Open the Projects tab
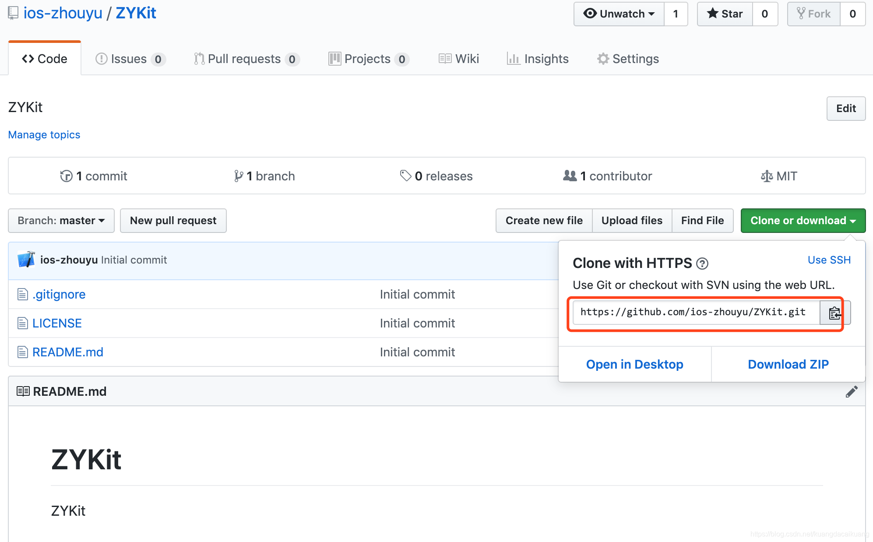The height and width of the screenshot is (542, 873). coord(369,59)
